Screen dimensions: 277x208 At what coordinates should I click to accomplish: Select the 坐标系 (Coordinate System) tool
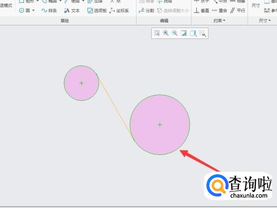[x=119, y=11]
